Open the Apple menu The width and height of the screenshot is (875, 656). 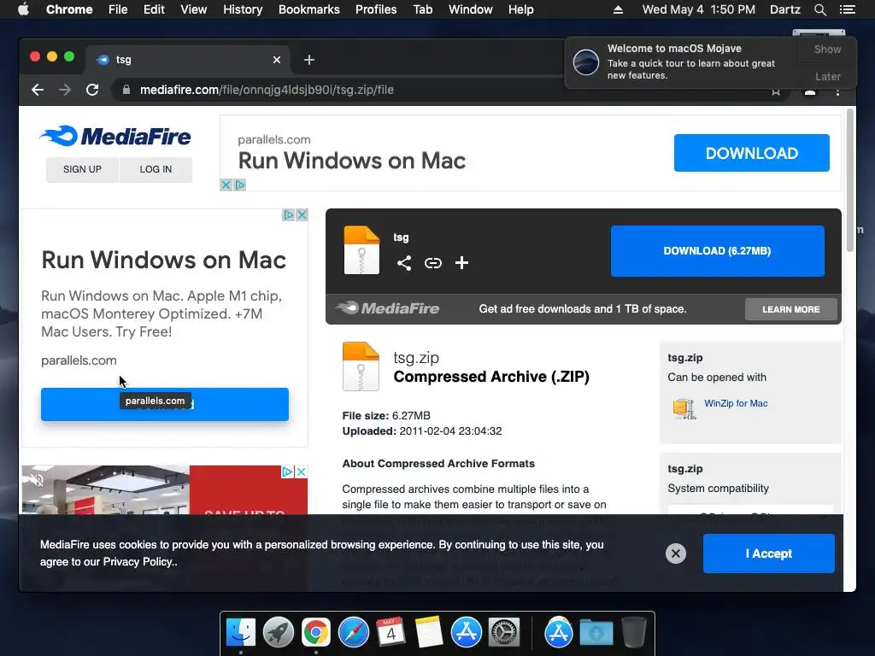point(23,9)
